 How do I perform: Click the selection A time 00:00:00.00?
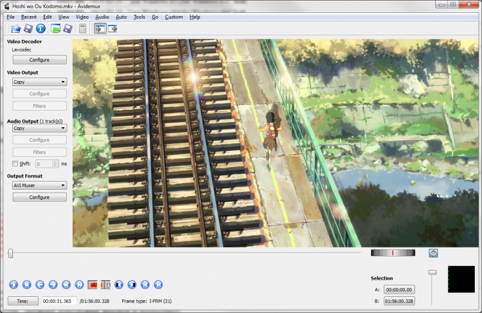[399, 290]
